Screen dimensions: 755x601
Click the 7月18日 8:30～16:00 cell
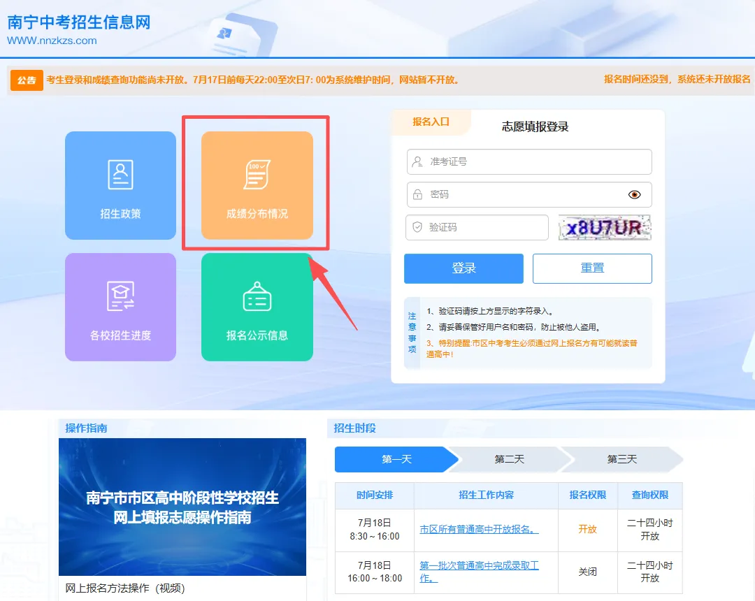point(375,530)
